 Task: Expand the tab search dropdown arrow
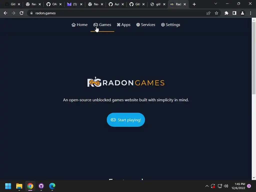216,3
